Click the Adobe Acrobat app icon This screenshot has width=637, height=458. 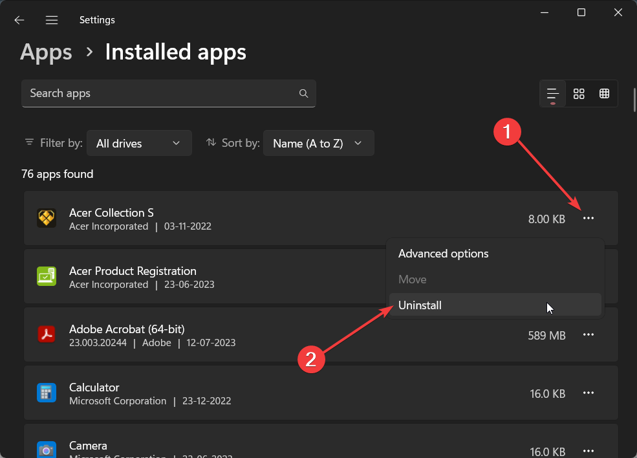pyautogui.click(x=47, y=334)
